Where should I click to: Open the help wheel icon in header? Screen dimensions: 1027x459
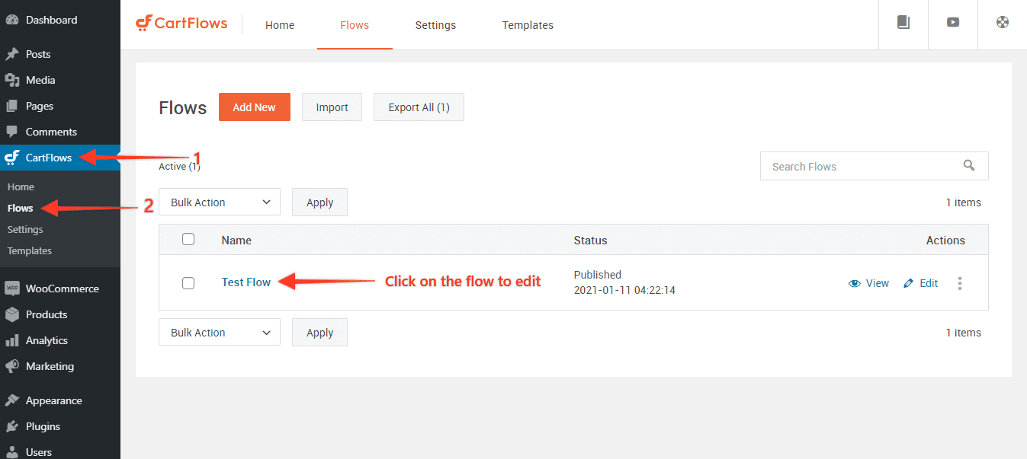pyautogui.click(x=1002, y=23)
